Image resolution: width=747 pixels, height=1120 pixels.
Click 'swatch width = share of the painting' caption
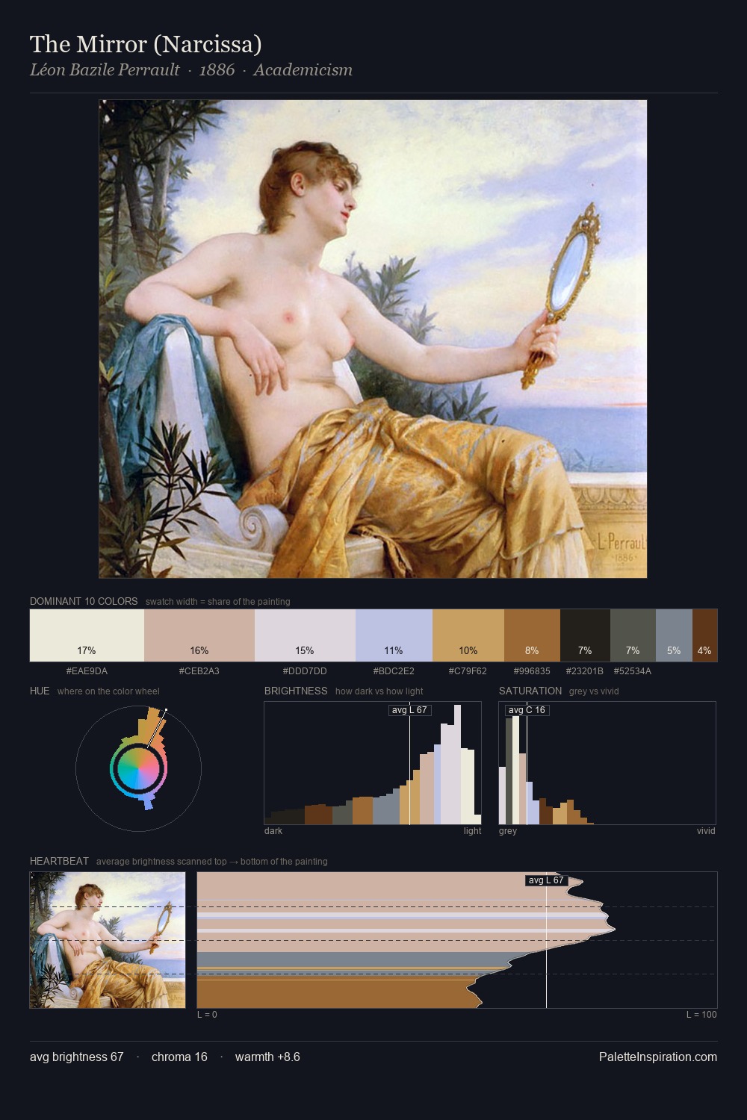click(218, 602)
